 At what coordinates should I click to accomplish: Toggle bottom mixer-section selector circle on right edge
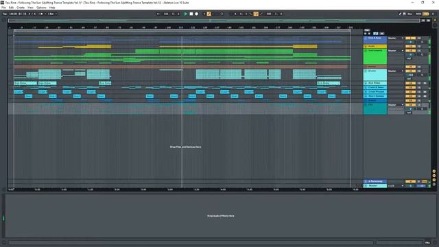click(x=434, y=185)
